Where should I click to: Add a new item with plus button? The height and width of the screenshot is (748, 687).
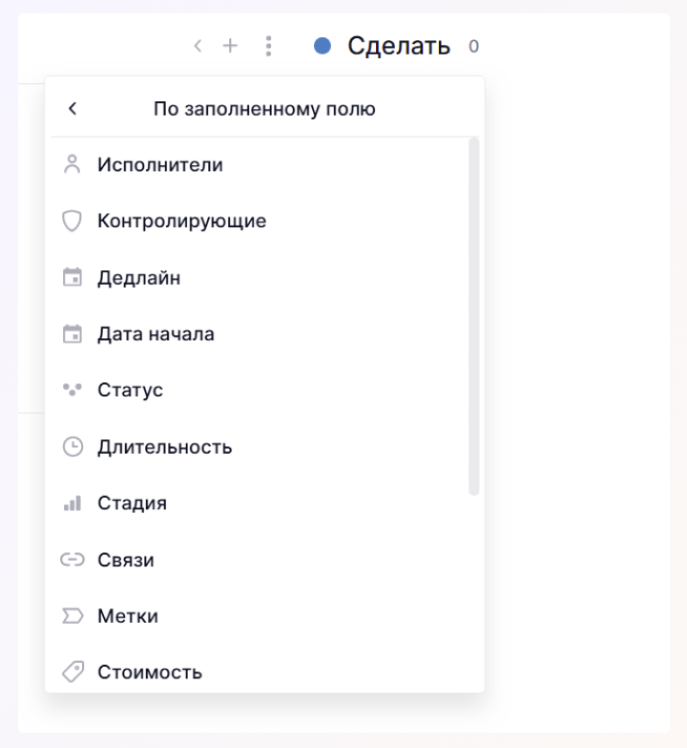point(230,46)
